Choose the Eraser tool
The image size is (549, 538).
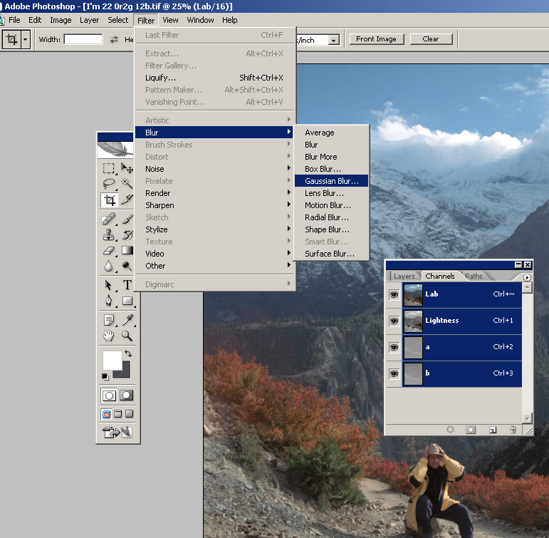coord(108,250)
